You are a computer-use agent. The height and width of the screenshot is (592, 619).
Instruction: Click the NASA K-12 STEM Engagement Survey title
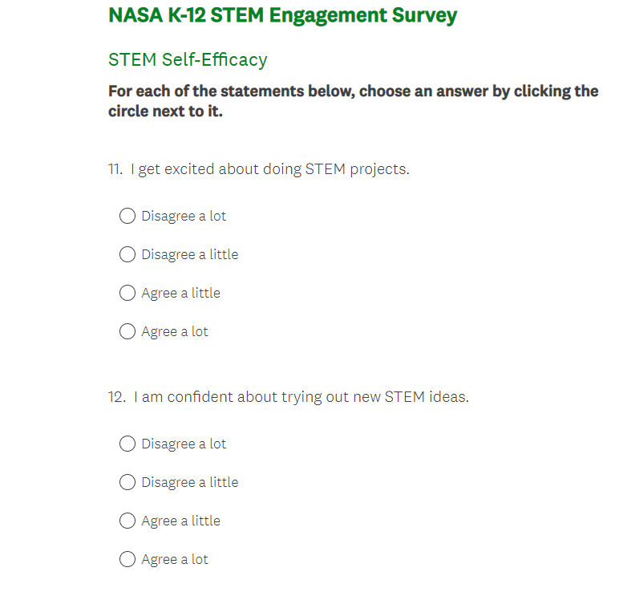pos(282,14)
